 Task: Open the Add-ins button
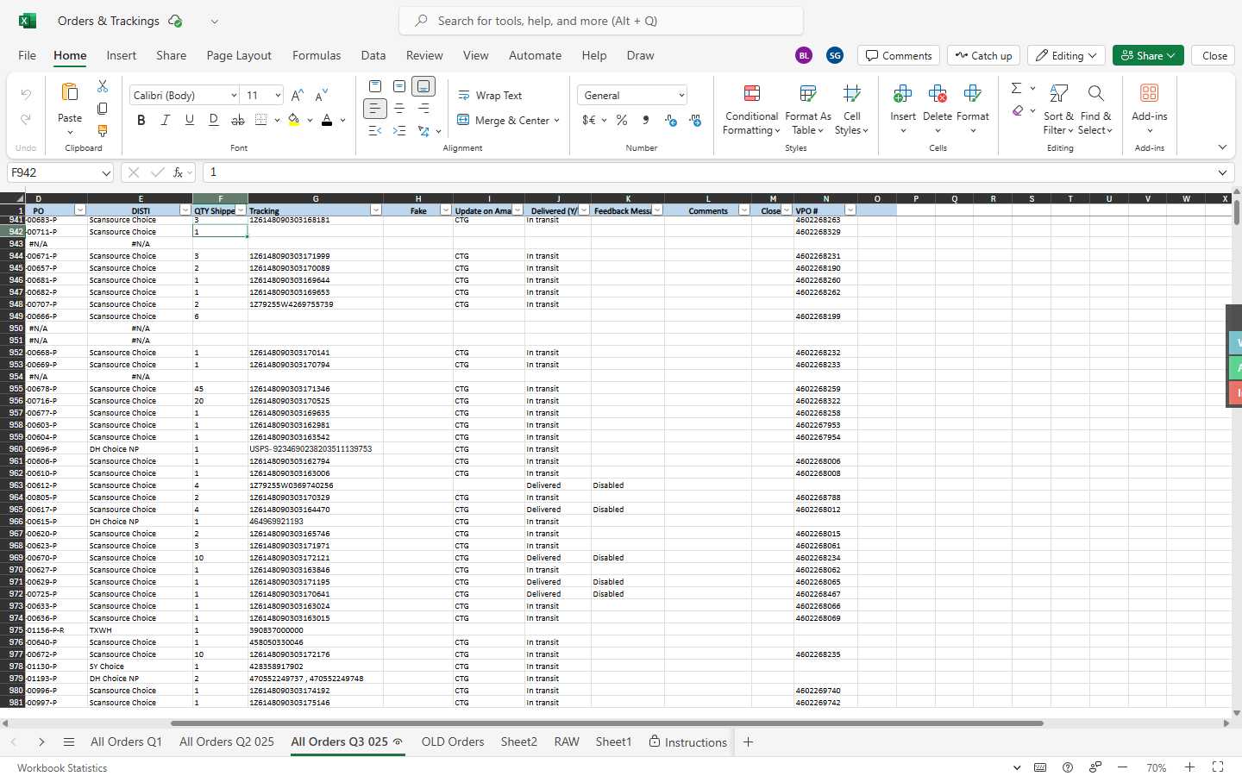(1150, 110)
